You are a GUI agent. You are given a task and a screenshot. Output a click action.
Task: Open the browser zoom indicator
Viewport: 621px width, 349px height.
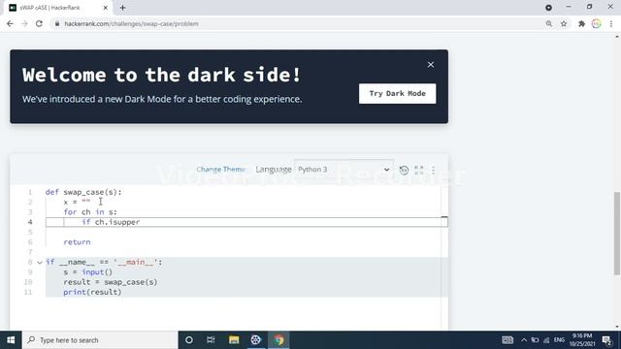click(x=549, y=23)
